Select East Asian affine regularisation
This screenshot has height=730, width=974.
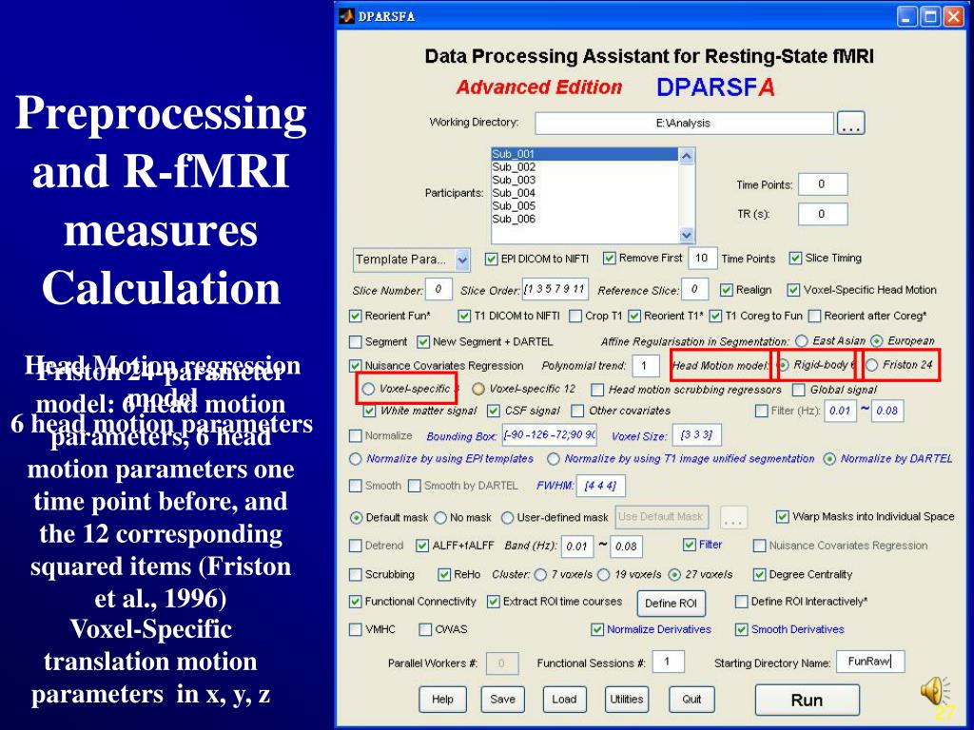point(802,341)
